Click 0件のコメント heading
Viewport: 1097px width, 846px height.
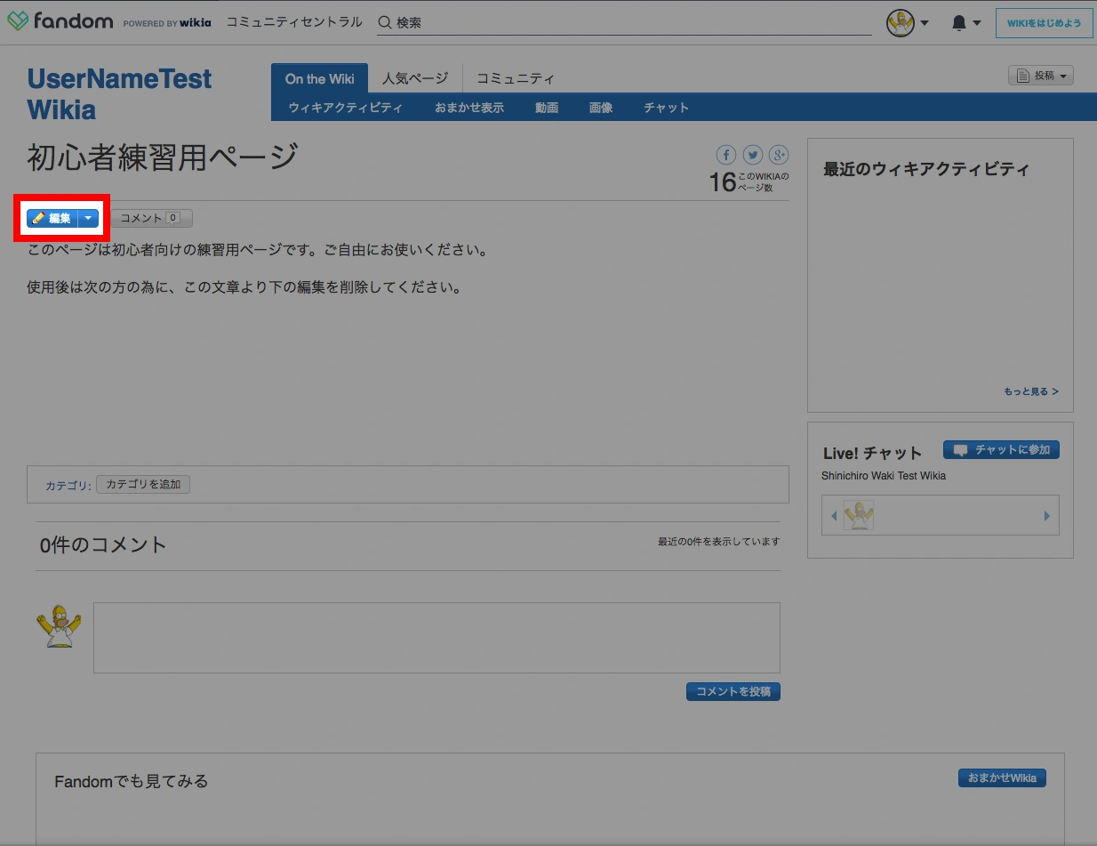click(x=103, y=545)
